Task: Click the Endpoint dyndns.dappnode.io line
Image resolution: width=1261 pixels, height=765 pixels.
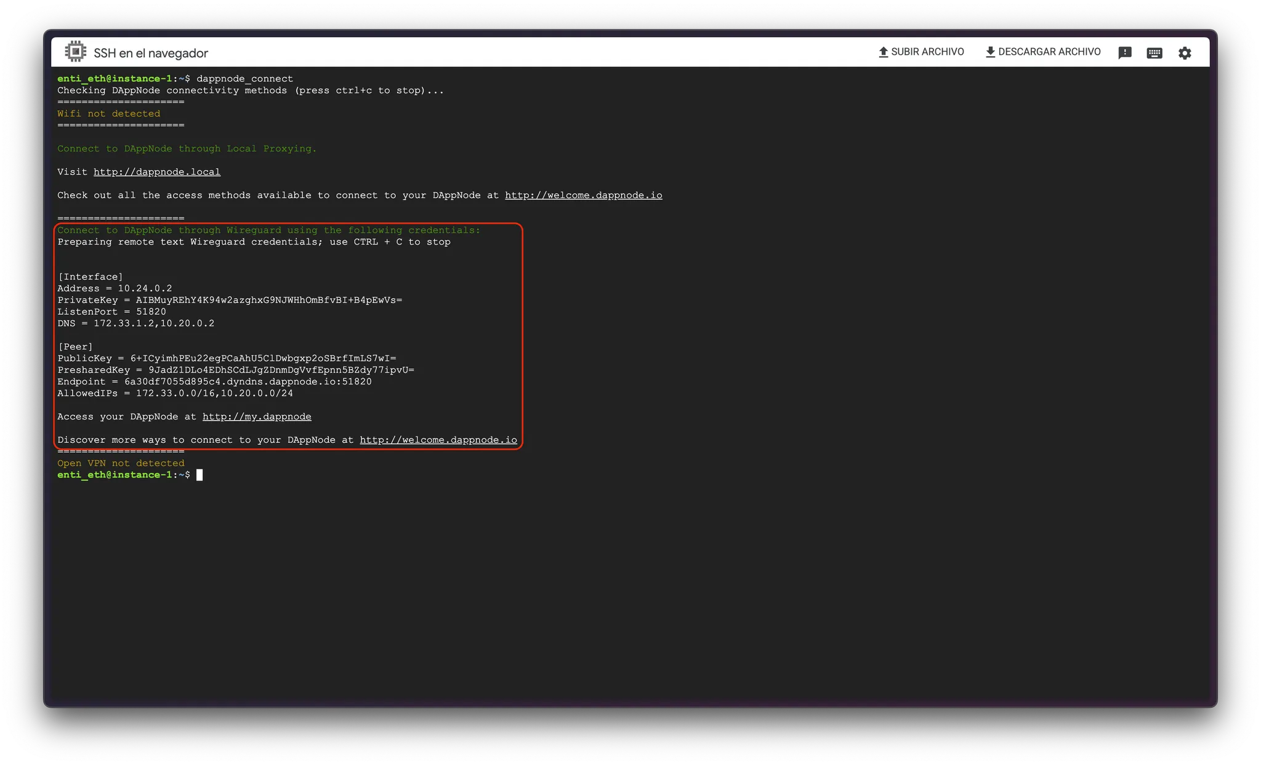Action: tap(214, 382)
